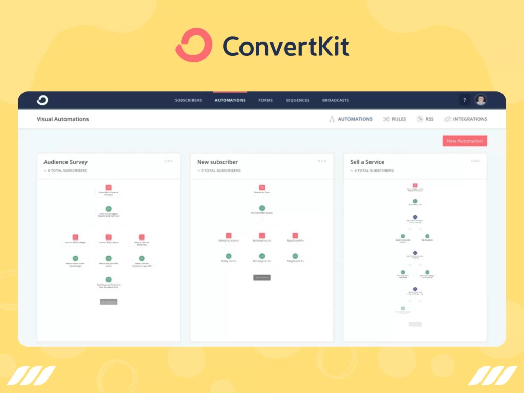Image resolution: width=524 pixels, height=393 pixels.
Task: Select the Automations nav tab
Action: (230, 100)
